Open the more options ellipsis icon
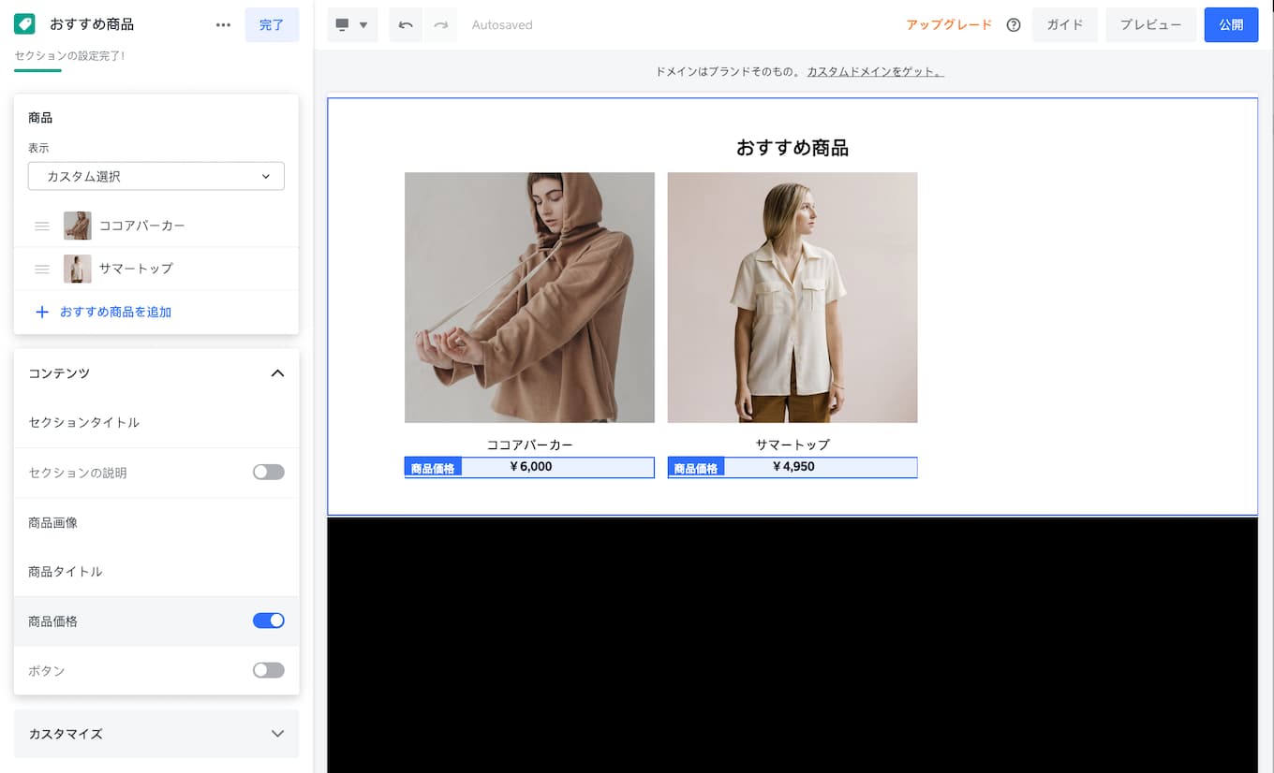The height and width of the screenshot is (773, 1274). click(x=223, y=24)
